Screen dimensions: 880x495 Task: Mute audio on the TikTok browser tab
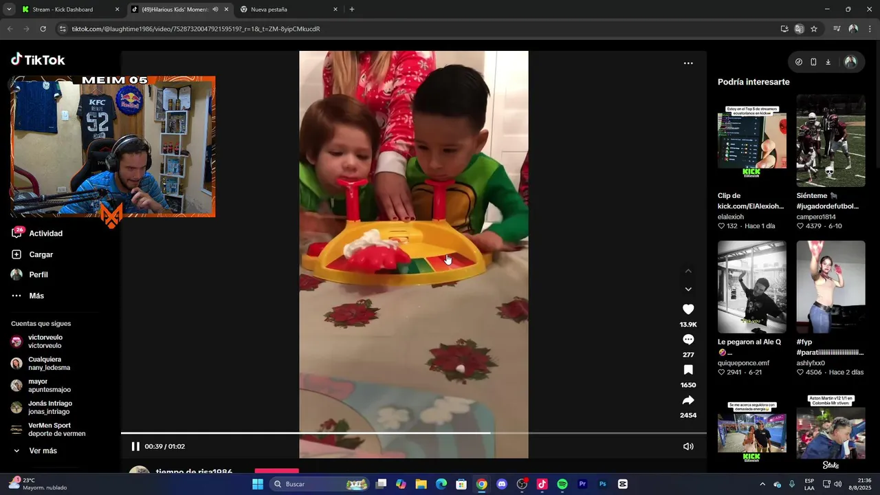[215, 10]
